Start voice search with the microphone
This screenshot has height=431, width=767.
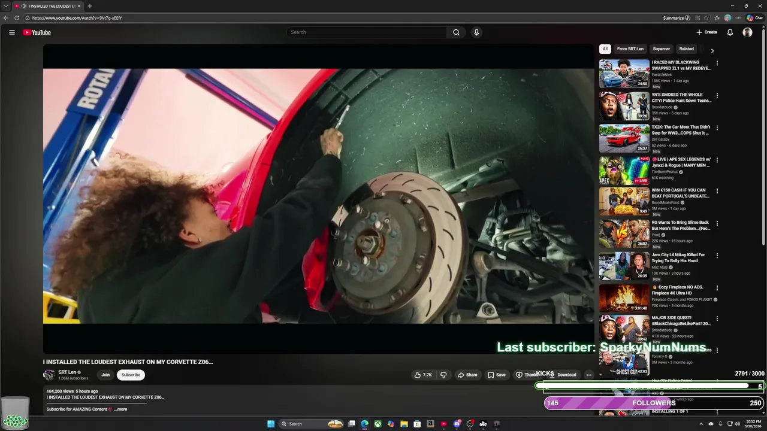pyautogui.click(x=476, y=32)
